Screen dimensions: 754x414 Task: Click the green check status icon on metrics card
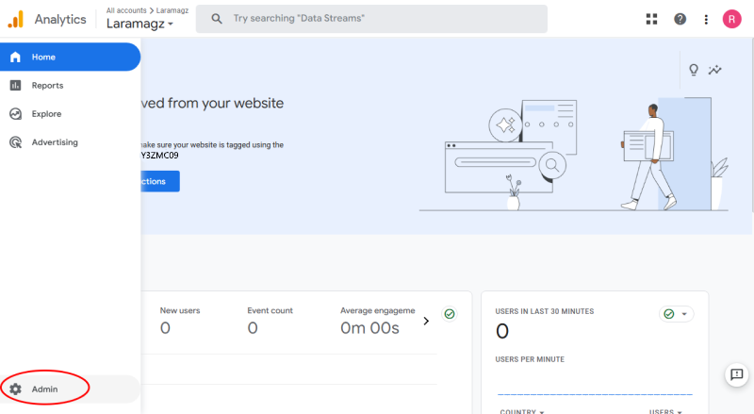pos(450,314)
